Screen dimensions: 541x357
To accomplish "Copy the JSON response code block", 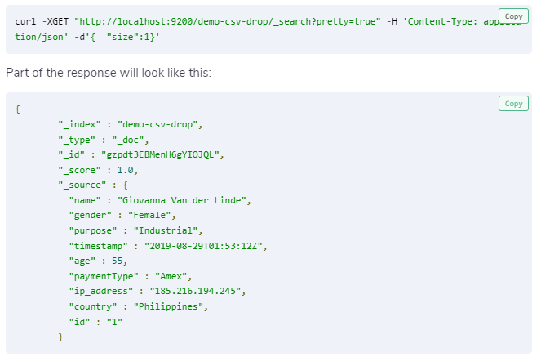I will (x=513, y=104).
